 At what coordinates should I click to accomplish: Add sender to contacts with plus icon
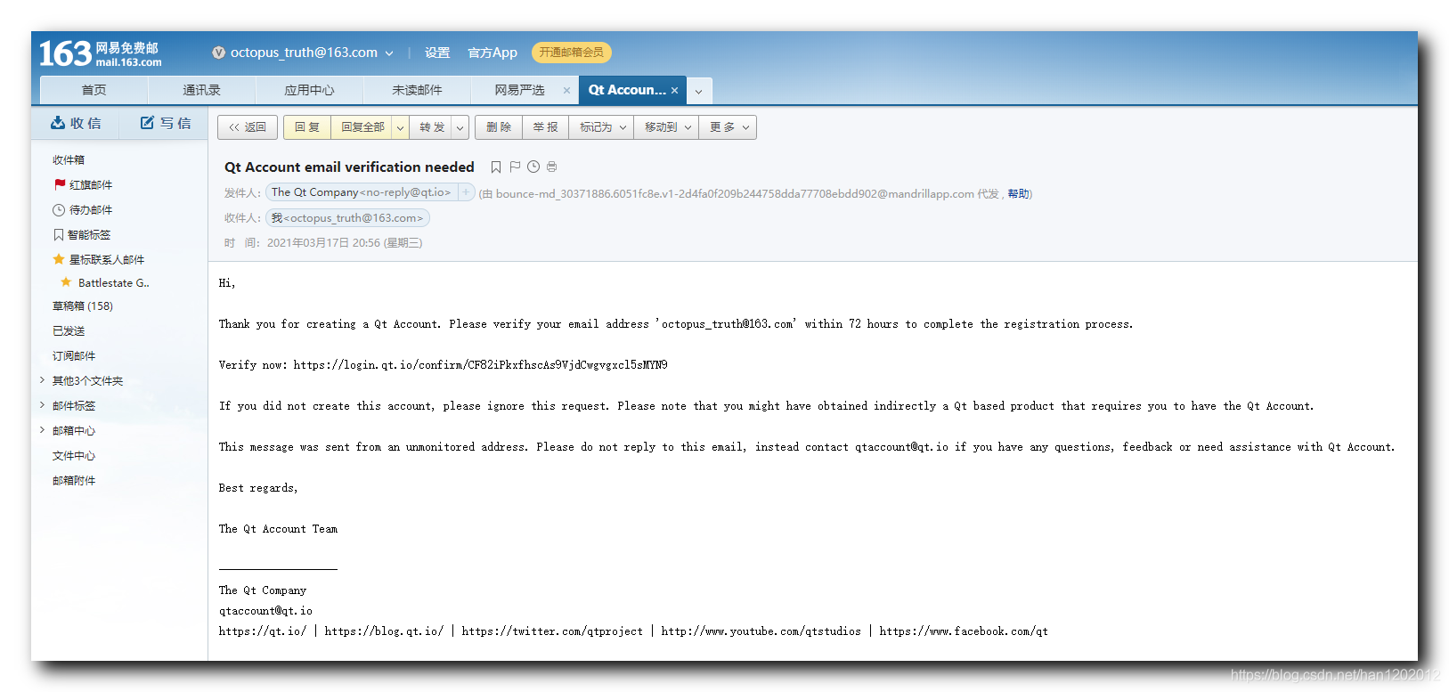click(466, 192)
